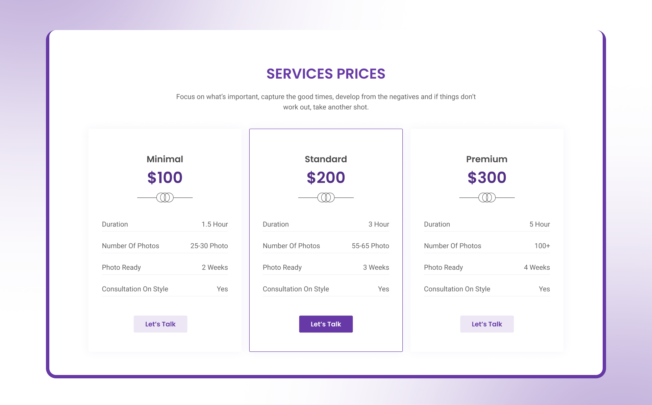The height and width of the screenshot is (405, 652).
Task: Click the interlocking rings icon under Premium price
Action: [x=487, y=197]
